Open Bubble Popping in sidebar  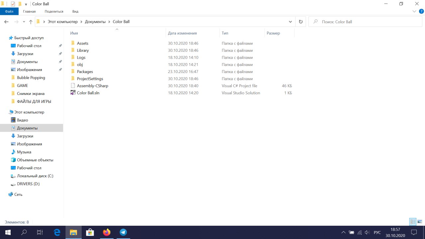point(31,78)
